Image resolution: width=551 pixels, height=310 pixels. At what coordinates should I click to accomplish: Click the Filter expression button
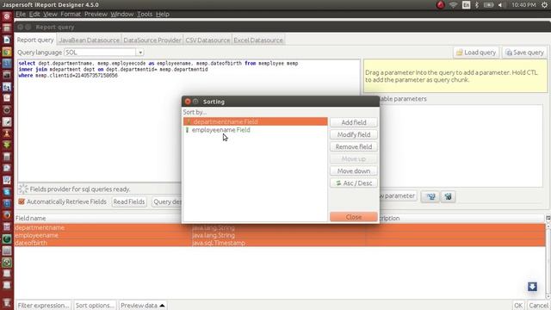pyautogui.click(x=43, y=306)
